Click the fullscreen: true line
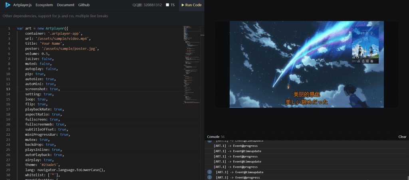The width and height of the screenshot is (409, 180). coord(42,119)
